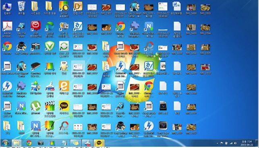Open the olleh 문자매니저 red mail icon
Image resolution: width=259 pixels, height=148 pixels.
(x=35, y=29)
